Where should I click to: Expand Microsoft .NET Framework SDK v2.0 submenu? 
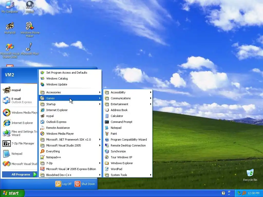click(x=70, y=140)
